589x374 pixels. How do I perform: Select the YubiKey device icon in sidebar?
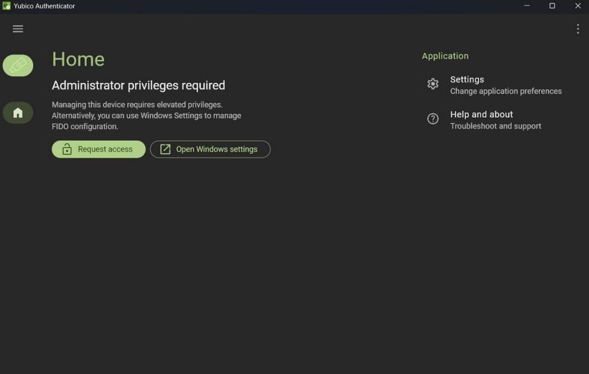tap(18, 65)
